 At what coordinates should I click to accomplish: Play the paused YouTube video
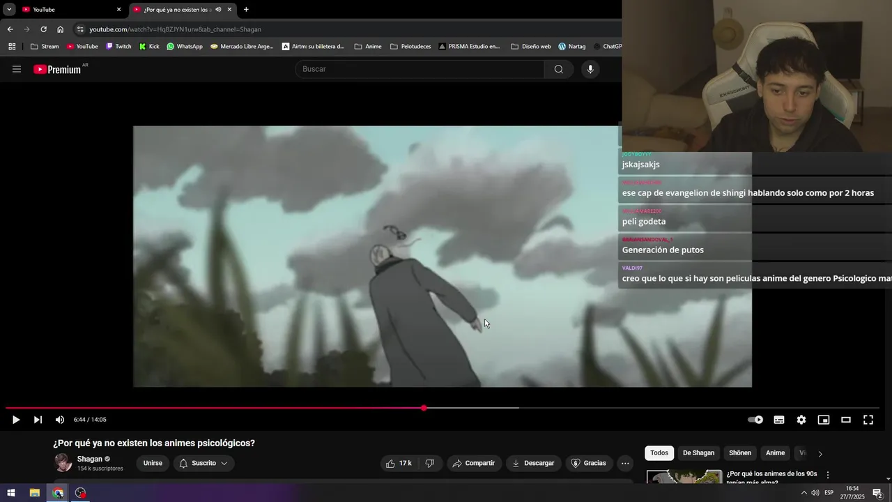click(x=16, y=420)
